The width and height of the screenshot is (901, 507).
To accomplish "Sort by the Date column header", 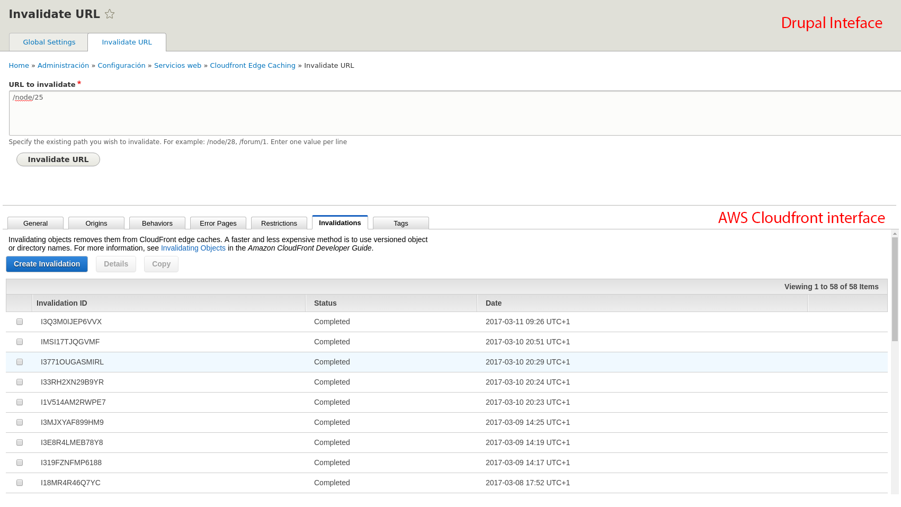I will 494,303.
